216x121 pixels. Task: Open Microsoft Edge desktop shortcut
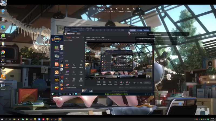point(3,29)
